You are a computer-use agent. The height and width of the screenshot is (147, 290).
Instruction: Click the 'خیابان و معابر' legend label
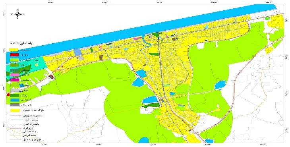(32, 139)
